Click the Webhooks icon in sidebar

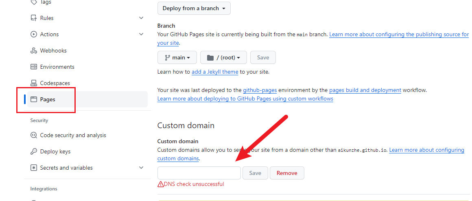point(34,50)
